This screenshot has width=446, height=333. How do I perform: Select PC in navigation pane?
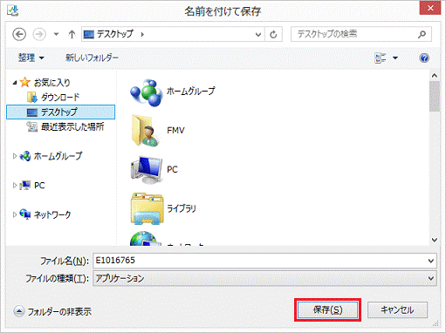point(39,186)
